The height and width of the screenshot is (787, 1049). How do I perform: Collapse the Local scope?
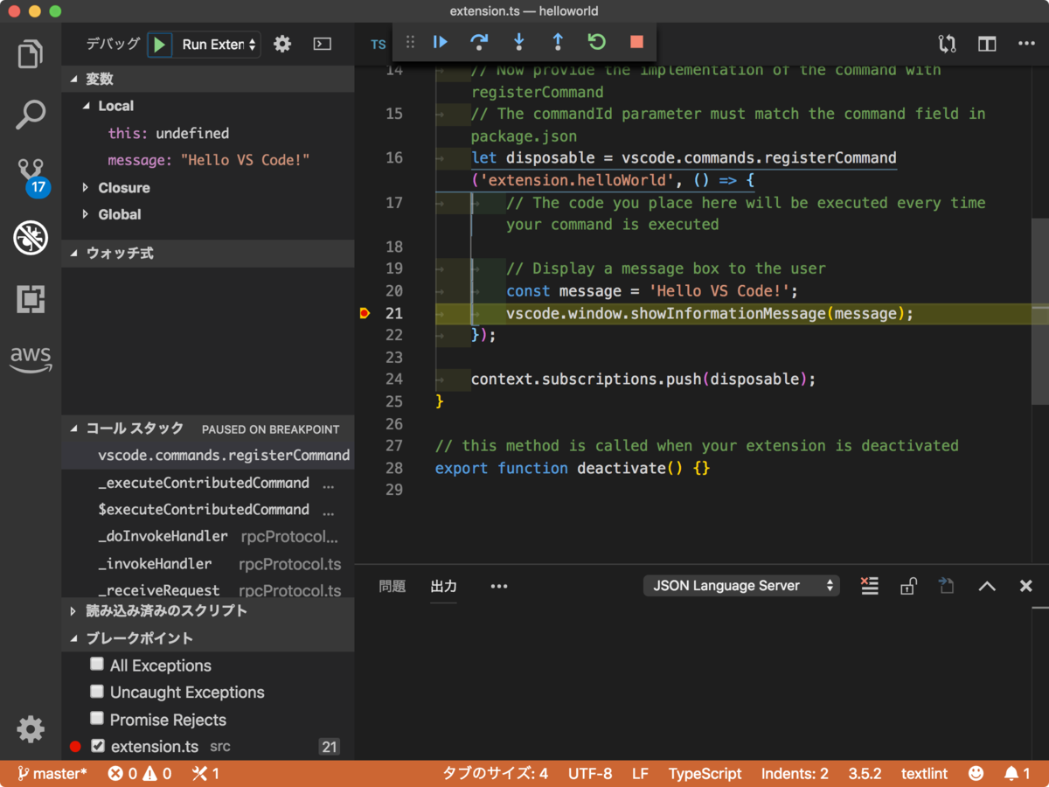coord(207,106)
